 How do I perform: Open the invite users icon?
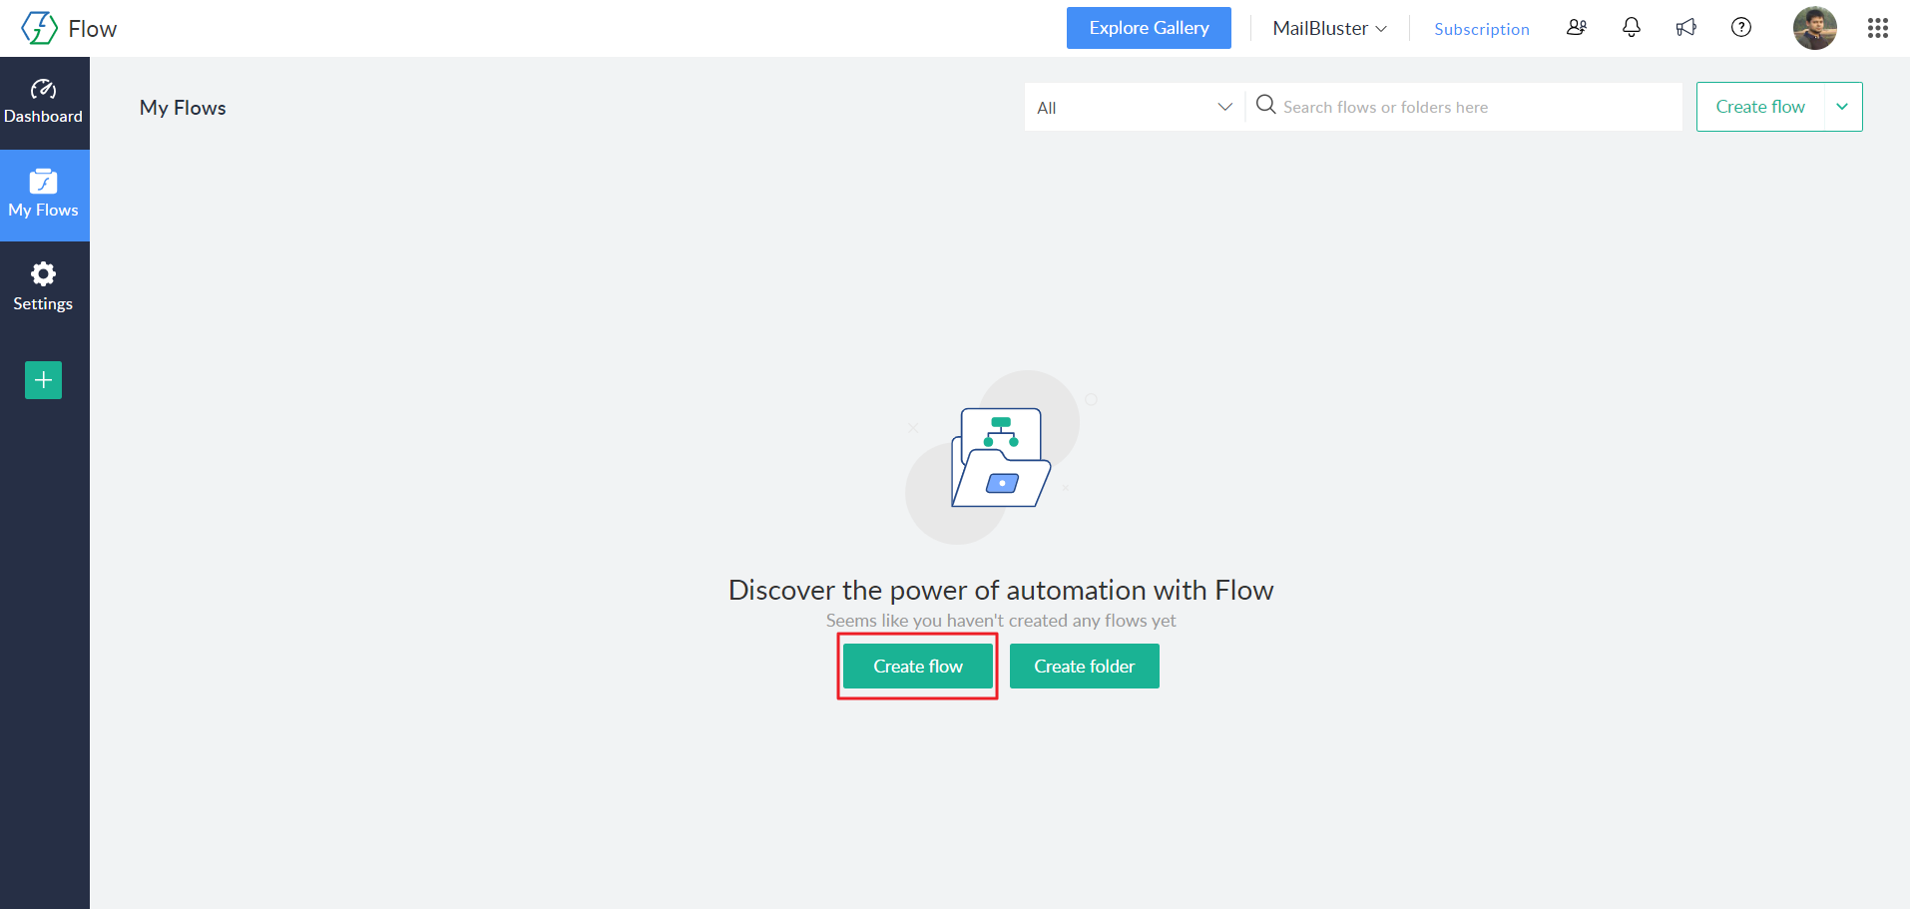coord(1577,28)
